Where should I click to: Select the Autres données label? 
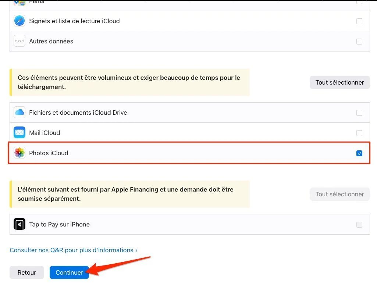tap(51, 41)
